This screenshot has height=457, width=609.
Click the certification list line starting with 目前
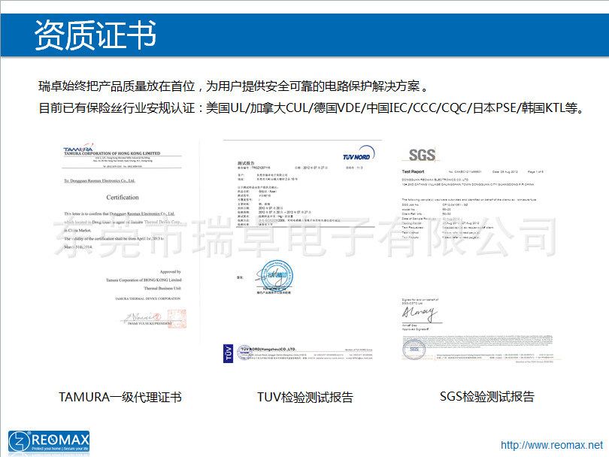[x=310, y=107]
